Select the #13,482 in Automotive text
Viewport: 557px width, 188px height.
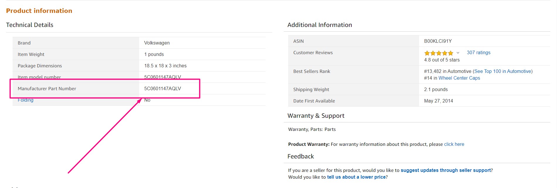tap(448, 71)
